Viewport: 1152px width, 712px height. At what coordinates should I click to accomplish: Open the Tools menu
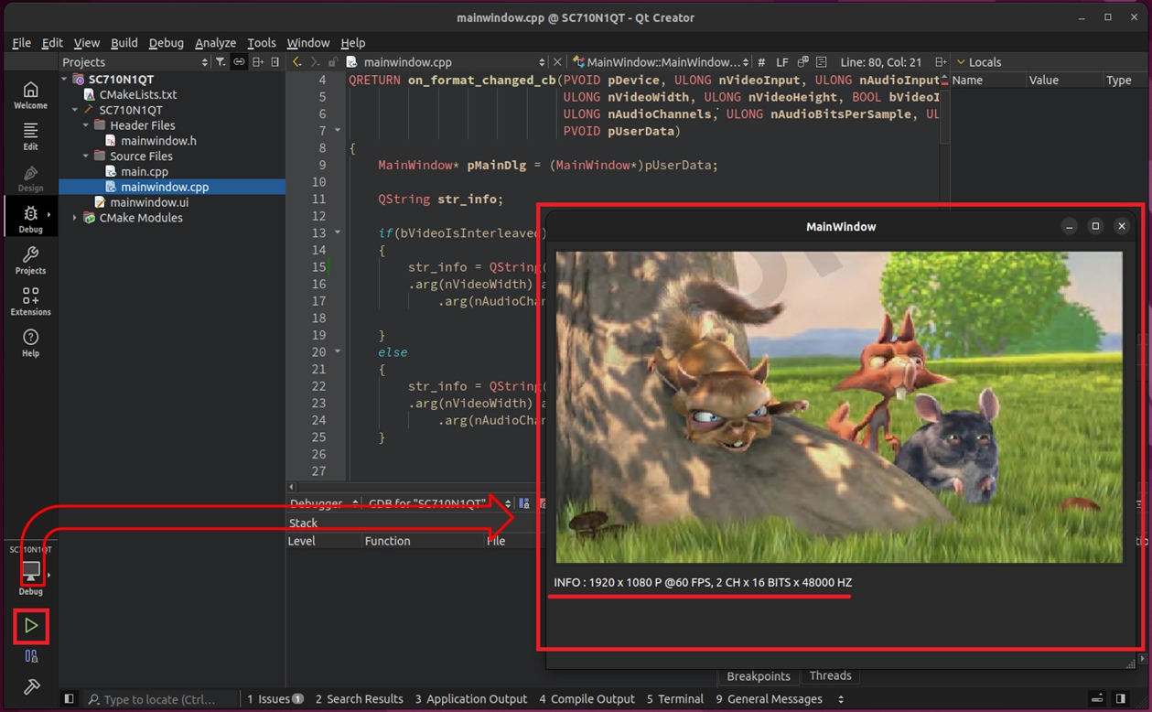click(x=262, y=43)
